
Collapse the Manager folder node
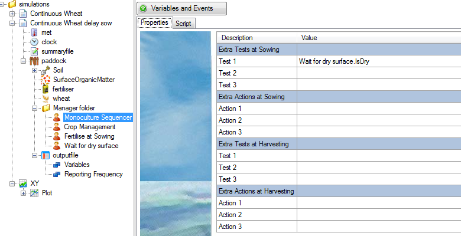pyautogui.click(x=34, y=108)
